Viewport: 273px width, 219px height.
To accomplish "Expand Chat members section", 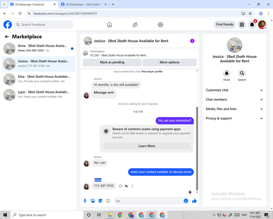I will pos(234,100).
